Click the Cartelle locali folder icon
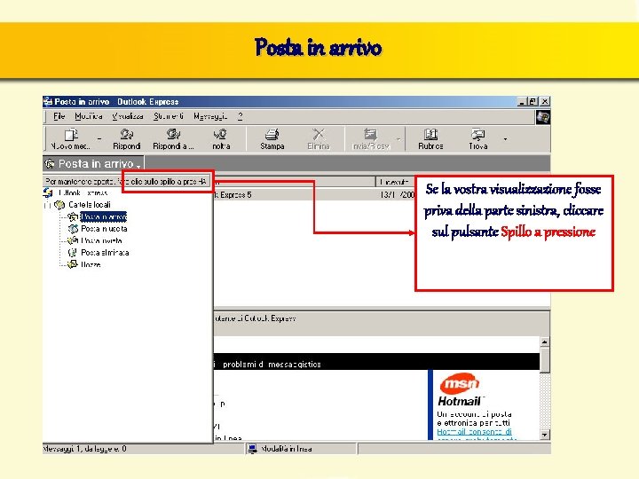Image resolution: width=639 pixels, height=479 pixels. (x=59, y=205)
